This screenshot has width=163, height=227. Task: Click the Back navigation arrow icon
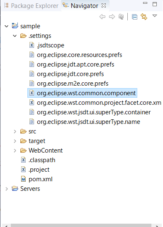[x=102, y=17]
